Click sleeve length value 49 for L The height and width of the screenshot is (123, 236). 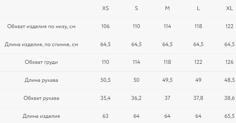coord(198,80)
